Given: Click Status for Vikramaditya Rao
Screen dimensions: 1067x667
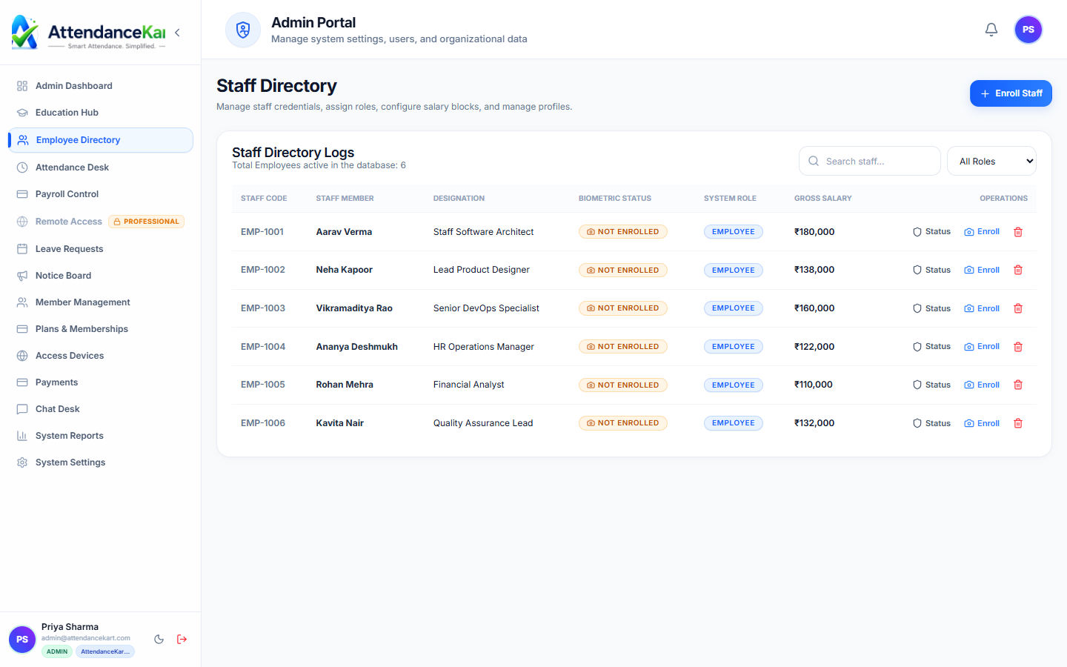Looking at the screenshot, I should [x=931, y=308].
